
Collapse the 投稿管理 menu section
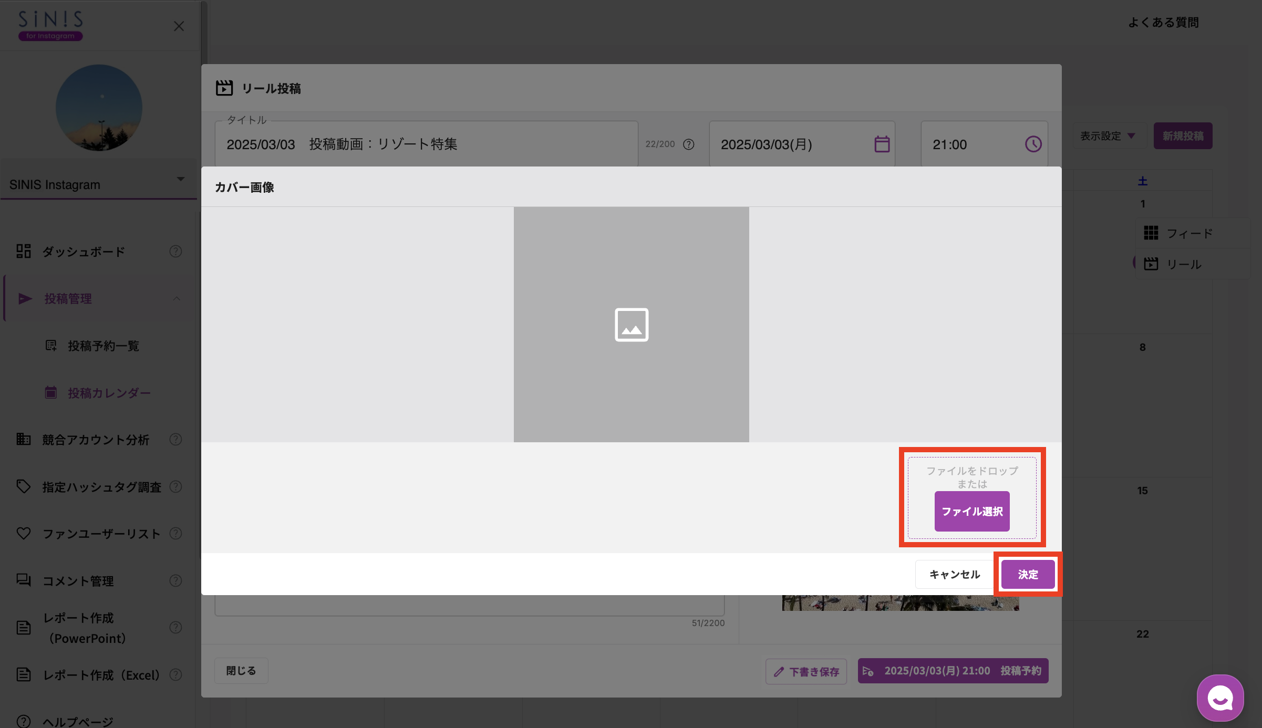coord(177,298)
